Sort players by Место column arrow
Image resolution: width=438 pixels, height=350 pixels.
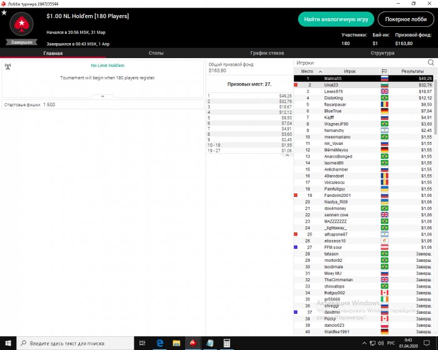[x=320, y=72]
